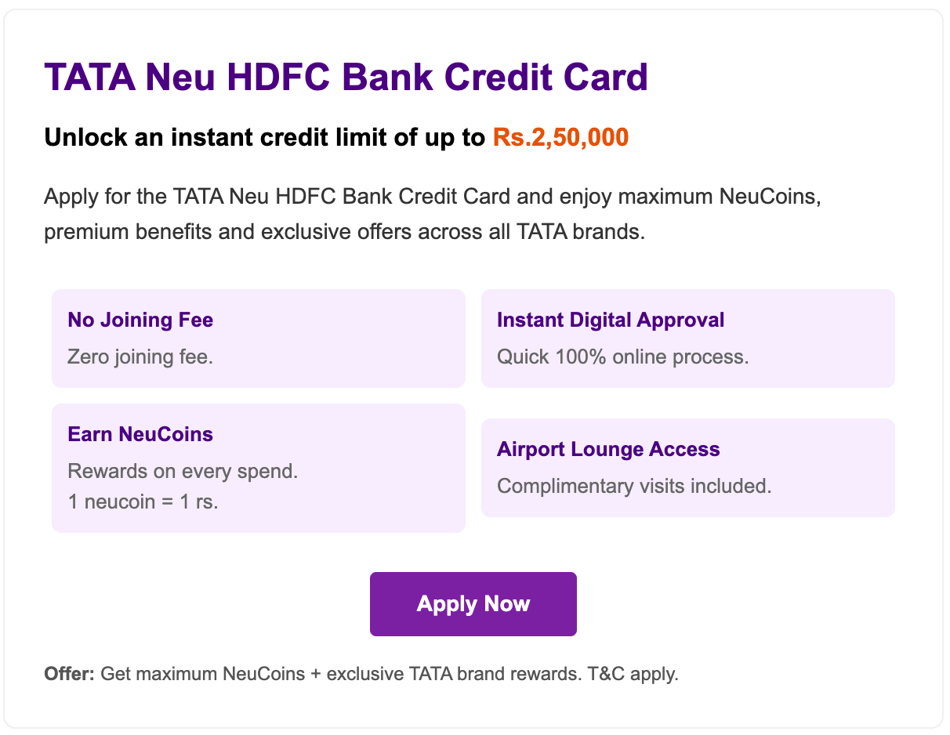Screen dimensions: 950x735
Task: Select the No Joining Fee heading
Action: point(140,320)
